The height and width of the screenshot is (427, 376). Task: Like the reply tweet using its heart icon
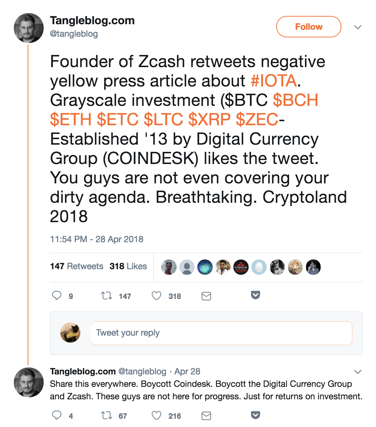coord(156,416)
